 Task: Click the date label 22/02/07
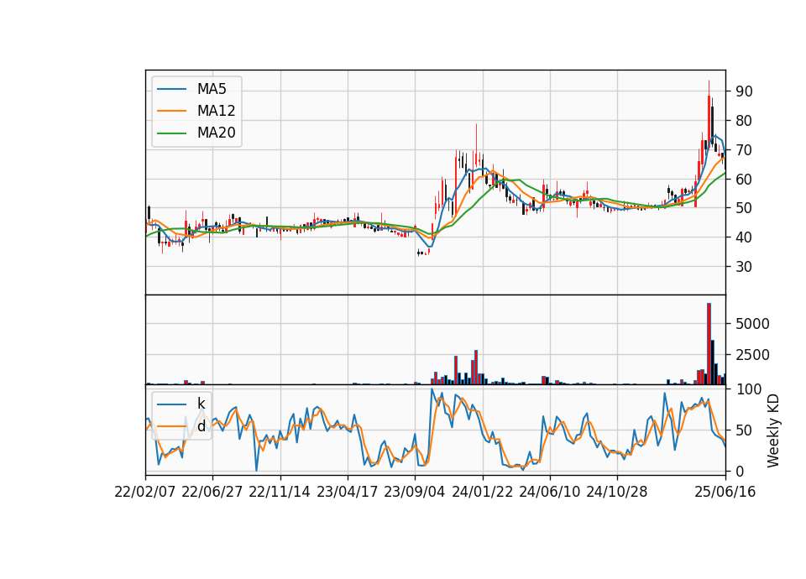[145, 492]
